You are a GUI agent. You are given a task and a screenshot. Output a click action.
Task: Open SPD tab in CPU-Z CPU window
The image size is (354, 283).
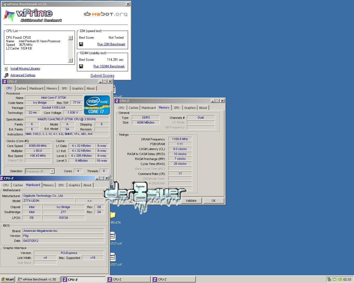[64, 88]
